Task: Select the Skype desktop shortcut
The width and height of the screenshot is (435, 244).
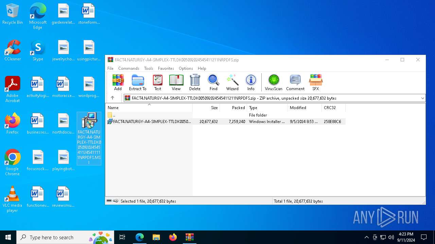Action: click(x=38, y=50)
